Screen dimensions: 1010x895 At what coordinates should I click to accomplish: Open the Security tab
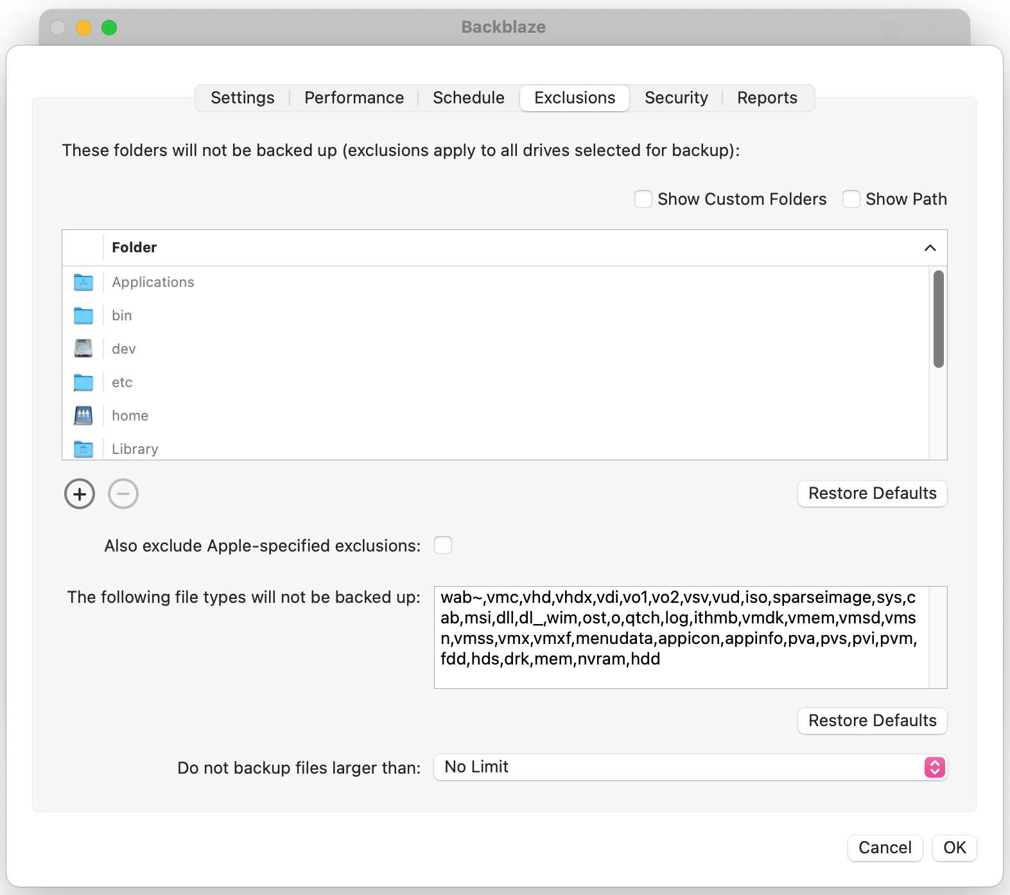point(677,98)
